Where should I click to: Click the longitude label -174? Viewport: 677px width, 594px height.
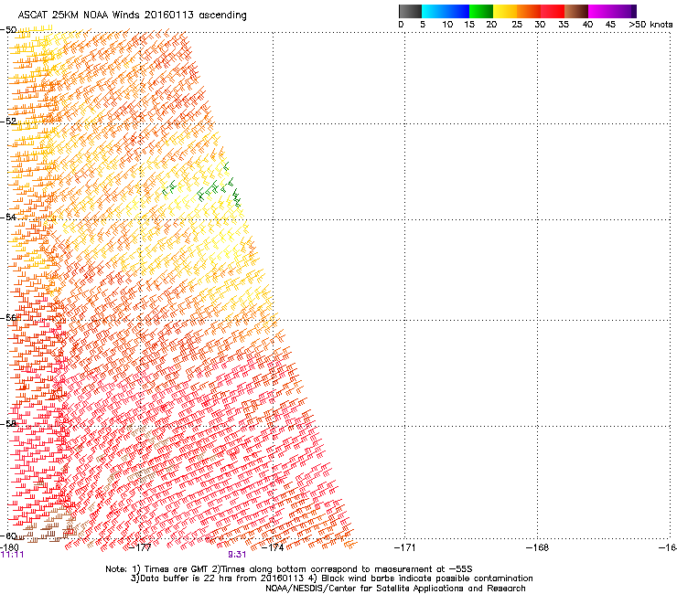(273, 547)
